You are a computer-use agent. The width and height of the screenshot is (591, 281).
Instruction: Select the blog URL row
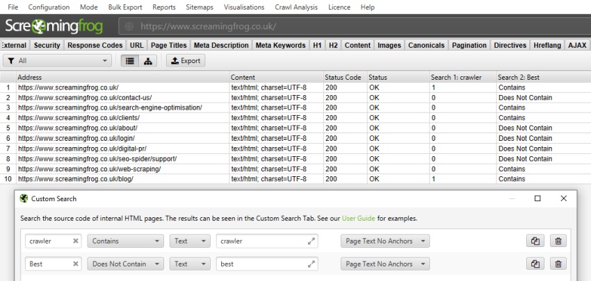click(295, 179)
